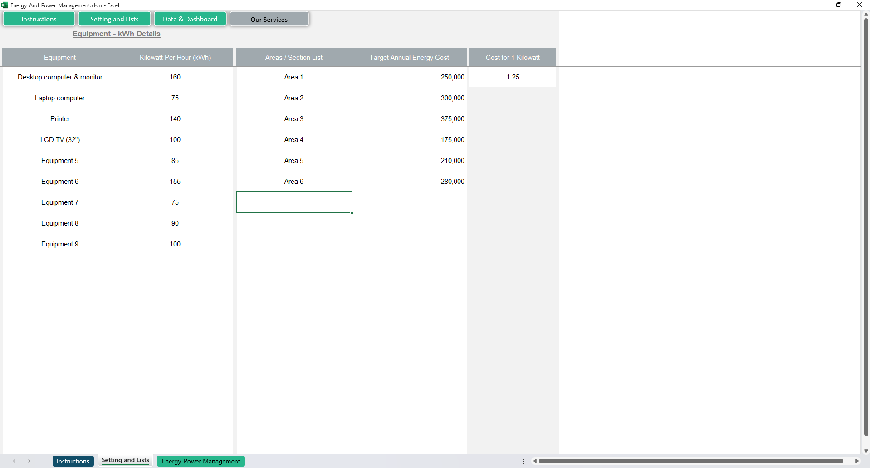Screen dimensions: 870x468
Task: Click the next sheet navigation arrow
Action: 29,461
